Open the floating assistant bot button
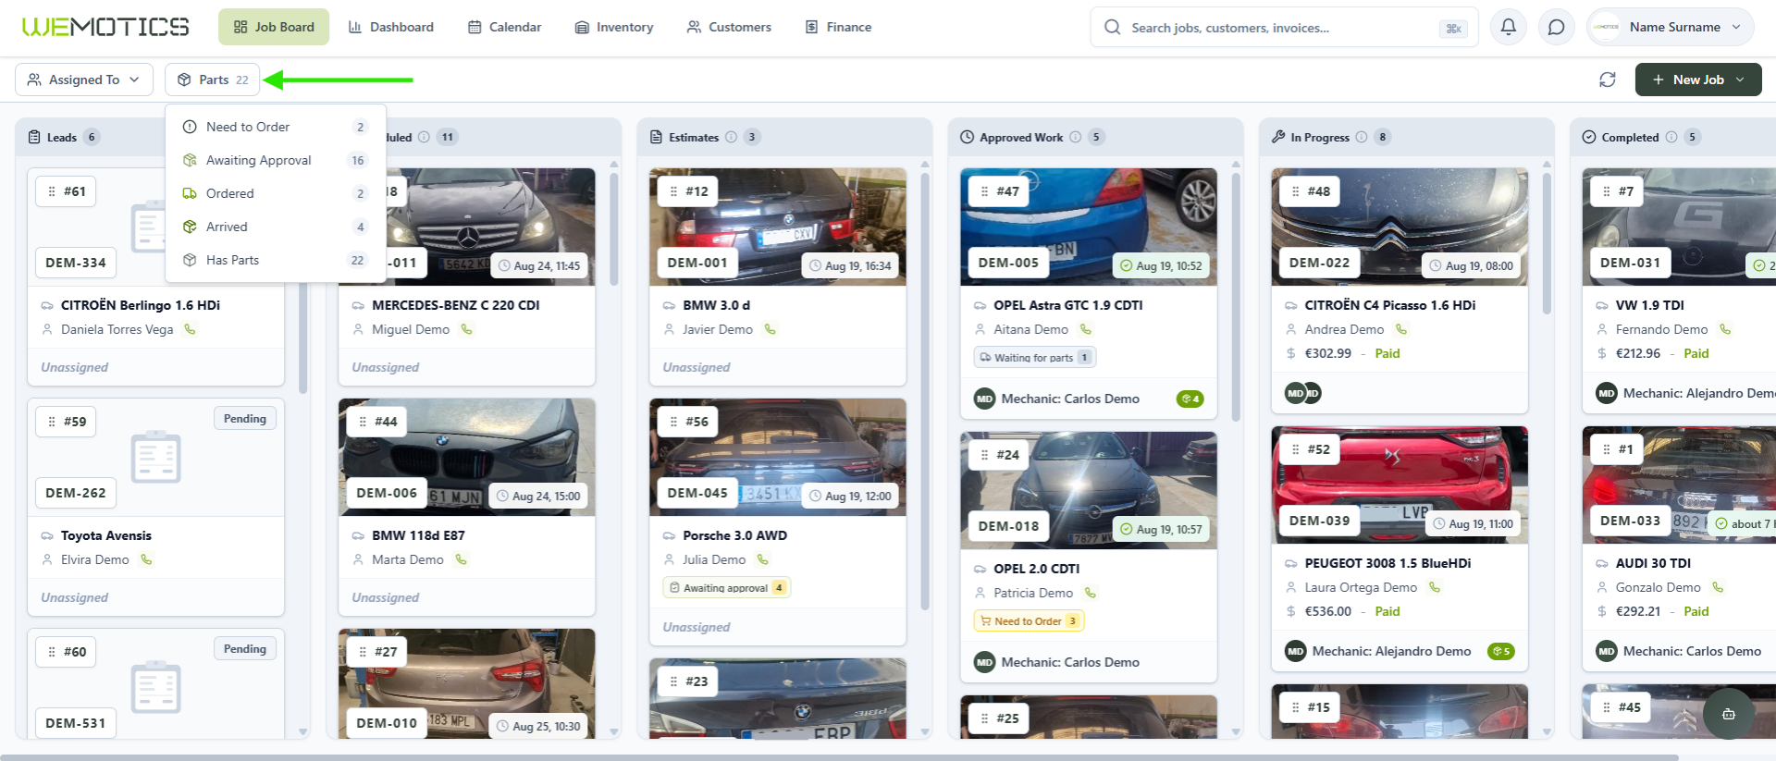1776x761 pixels. point(1728,714)
